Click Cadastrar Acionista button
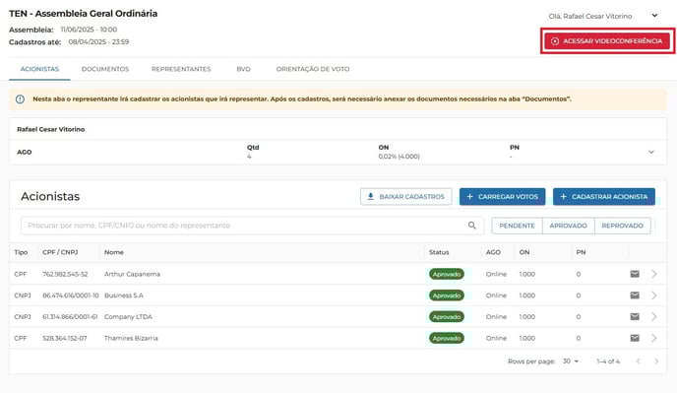677x393 pixels. tap(603, 197)
